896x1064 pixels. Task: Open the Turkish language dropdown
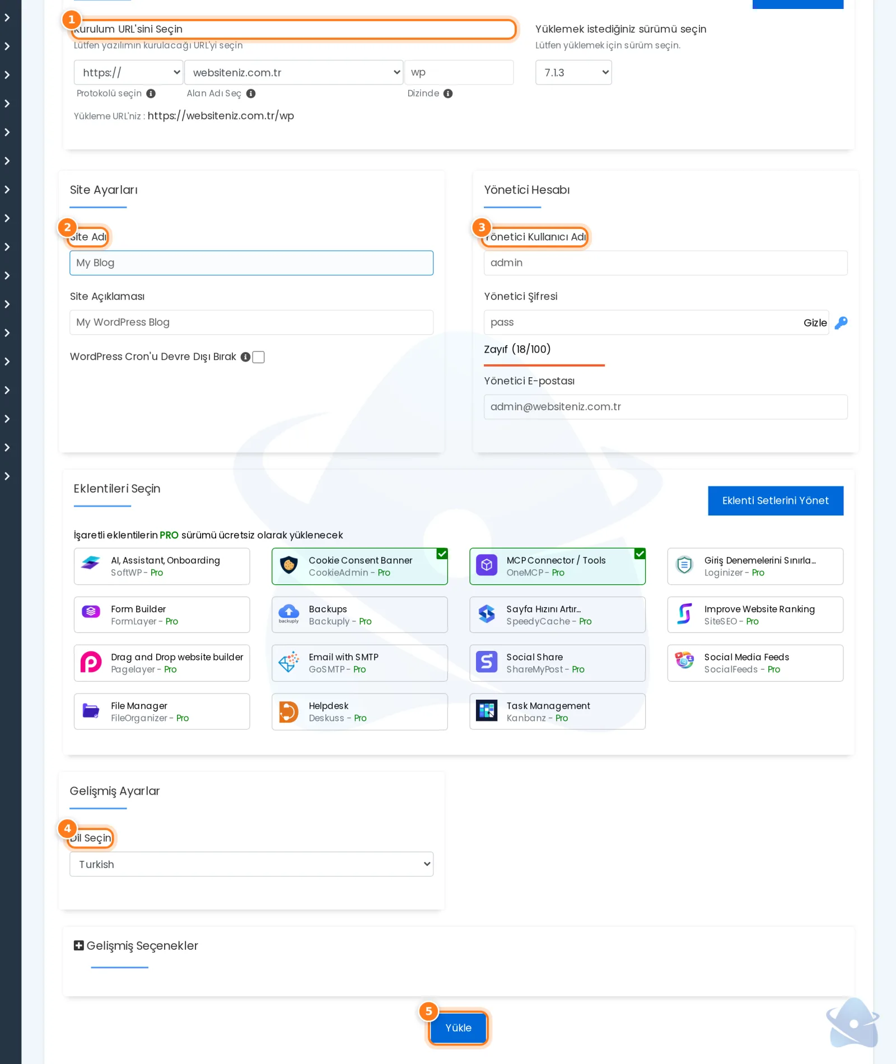pos(251,864)
